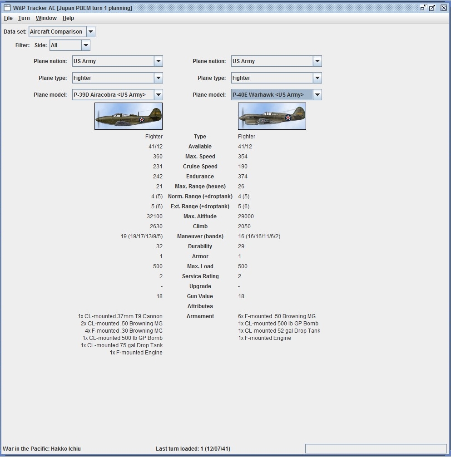Click the 'Attributes' row label
451x457 pixels.
(200, 306)
